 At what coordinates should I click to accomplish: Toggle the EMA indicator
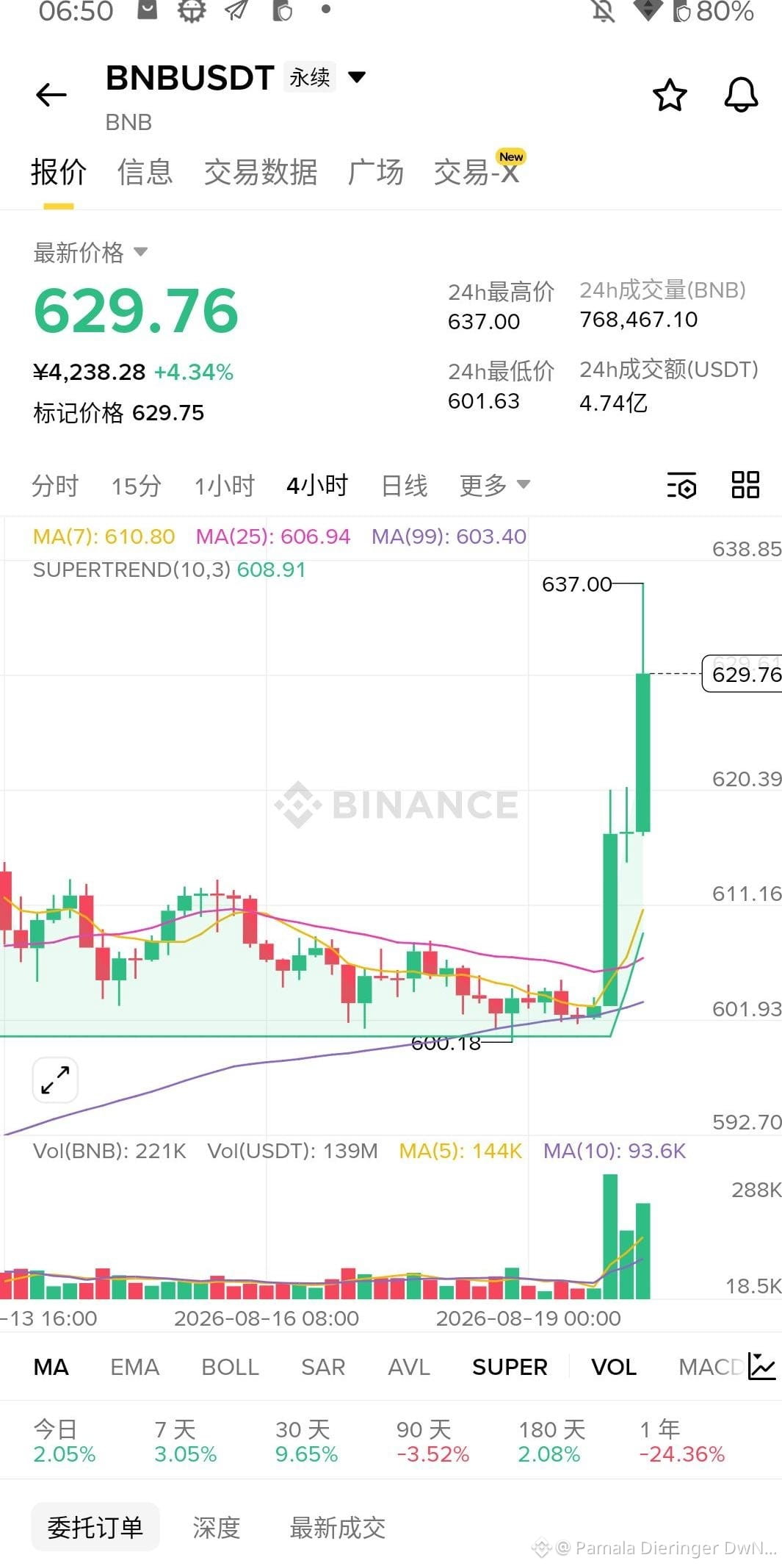coord(134,1367)
